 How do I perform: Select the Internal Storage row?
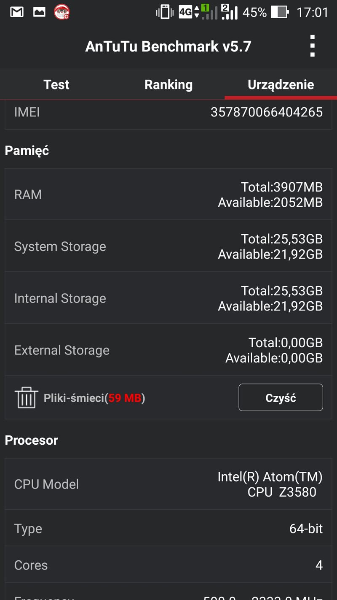pos(168,298)
